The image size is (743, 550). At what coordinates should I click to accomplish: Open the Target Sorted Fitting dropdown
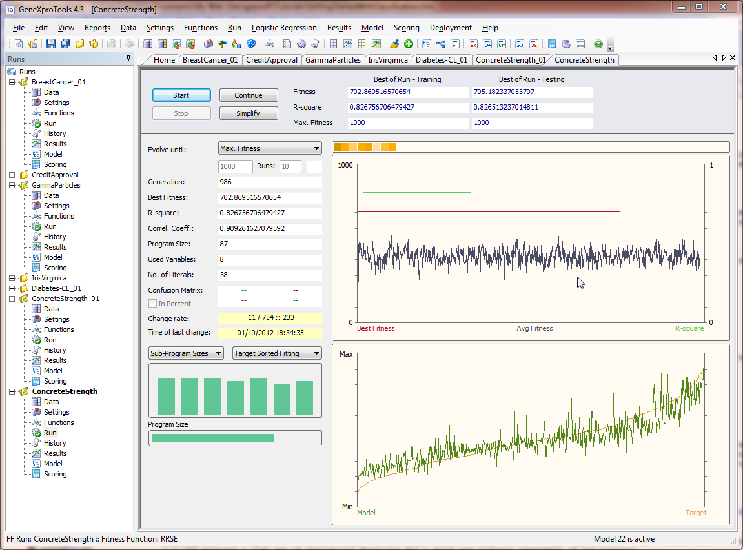pyautogui.click(x=277, y=353)
